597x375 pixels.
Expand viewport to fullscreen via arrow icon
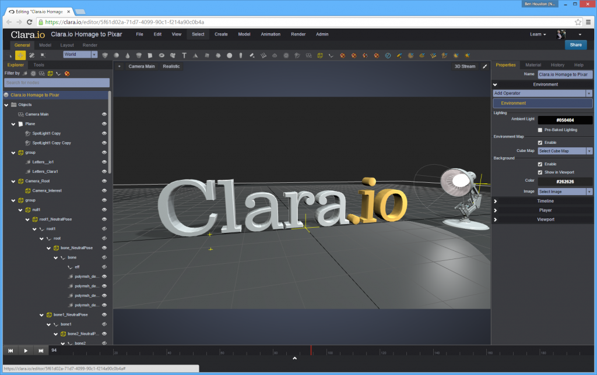[484, 66]
